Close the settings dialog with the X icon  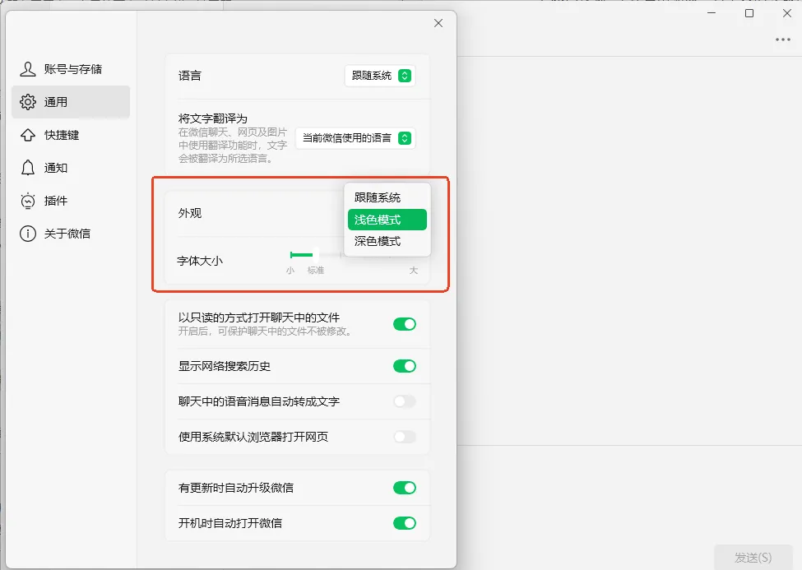(x=438, y=23)
